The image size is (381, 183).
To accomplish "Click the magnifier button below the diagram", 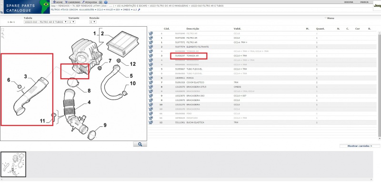I will pos(140,144).
